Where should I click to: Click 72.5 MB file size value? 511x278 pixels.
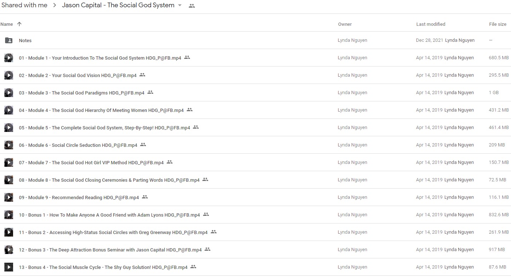pyautogui.click(x=497, y=180)
